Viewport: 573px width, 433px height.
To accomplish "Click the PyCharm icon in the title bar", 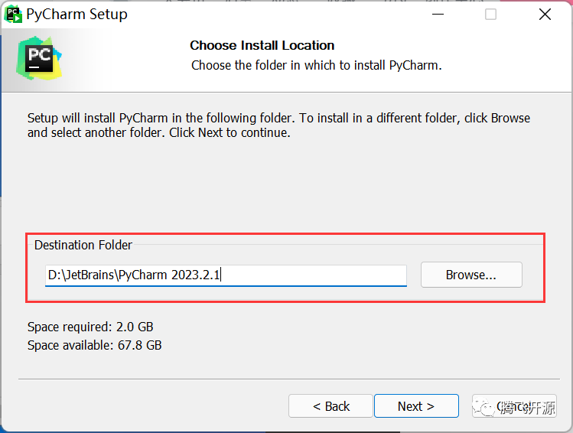I will (14, 14).
